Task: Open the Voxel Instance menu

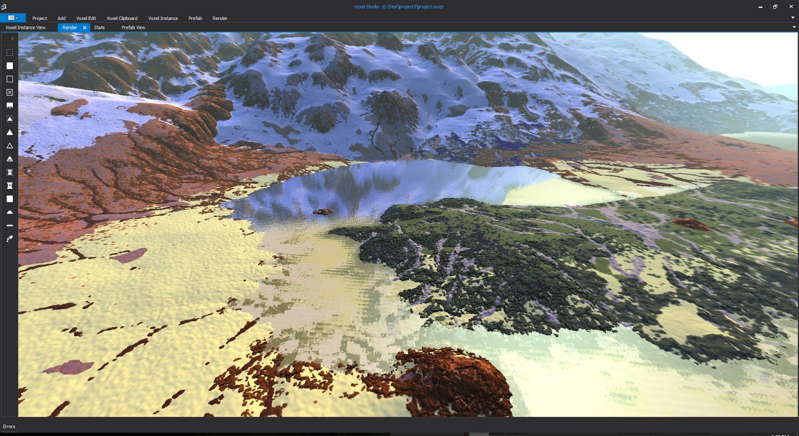Action: pos(163,18)
